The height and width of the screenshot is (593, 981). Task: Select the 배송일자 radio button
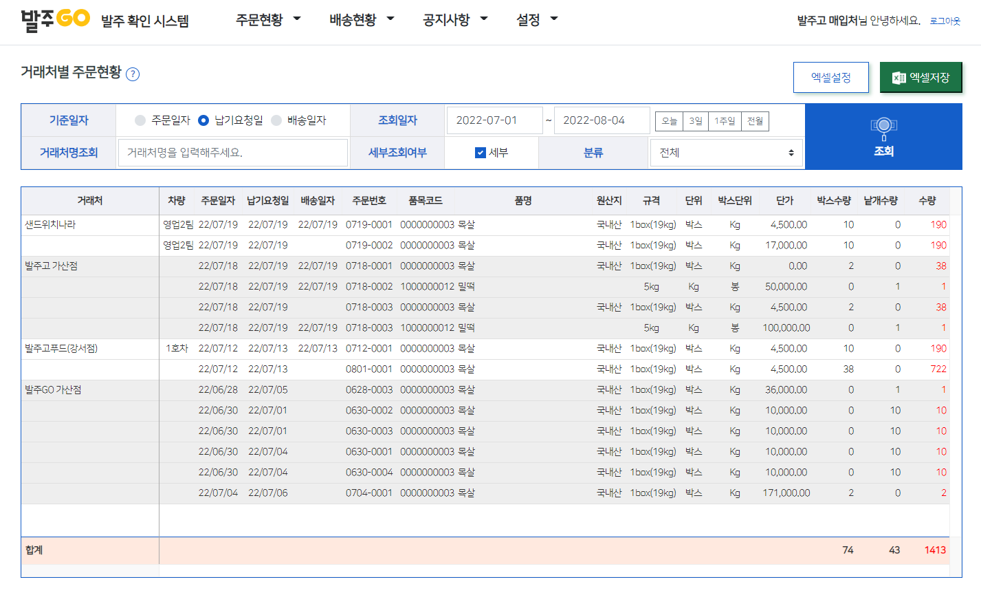tap(276, 120)
